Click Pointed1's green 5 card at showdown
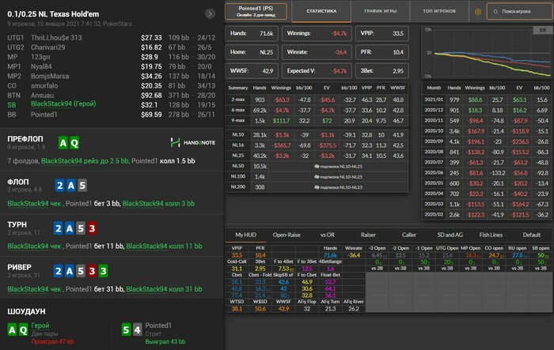554x350 pixels. [126, 330]
